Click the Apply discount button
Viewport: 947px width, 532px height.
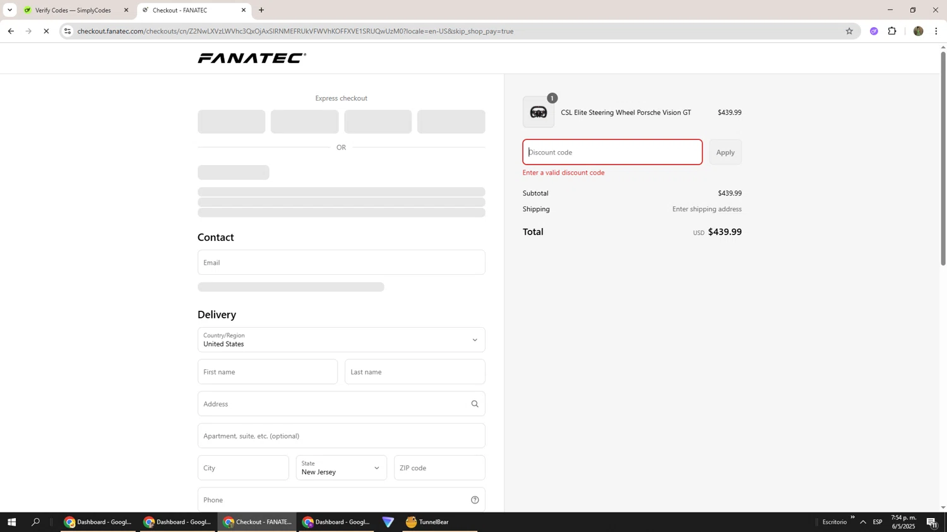point(725,152)
